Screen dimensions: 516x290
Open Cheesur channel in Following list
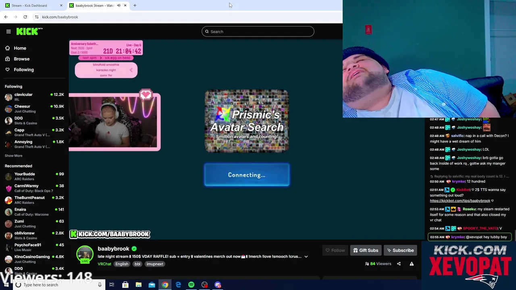34,109
